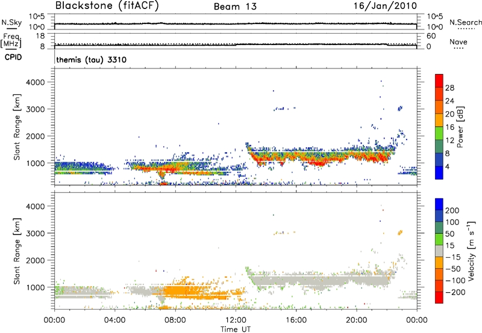Click the "4000" tick on the power panel axis

coord(35,82)
